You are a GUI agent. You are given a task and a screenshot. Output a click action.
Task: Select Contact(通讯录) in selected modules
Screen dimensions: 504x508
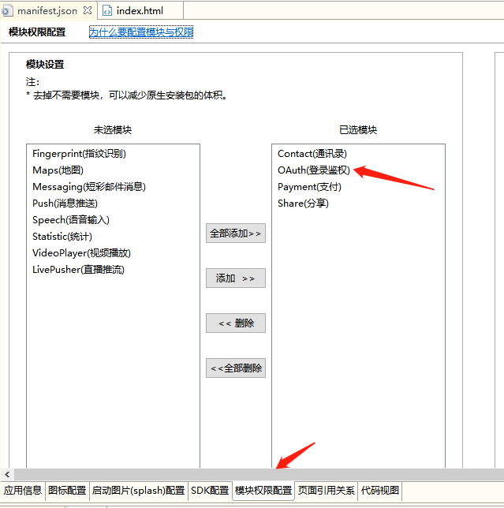coord(312,154)
